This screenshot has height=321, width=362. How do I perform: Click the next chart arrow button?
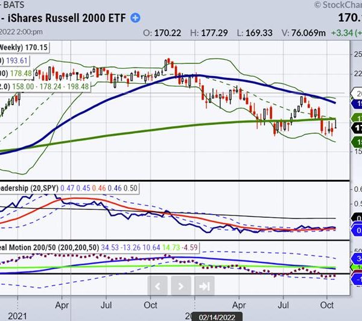pos(181,286)
